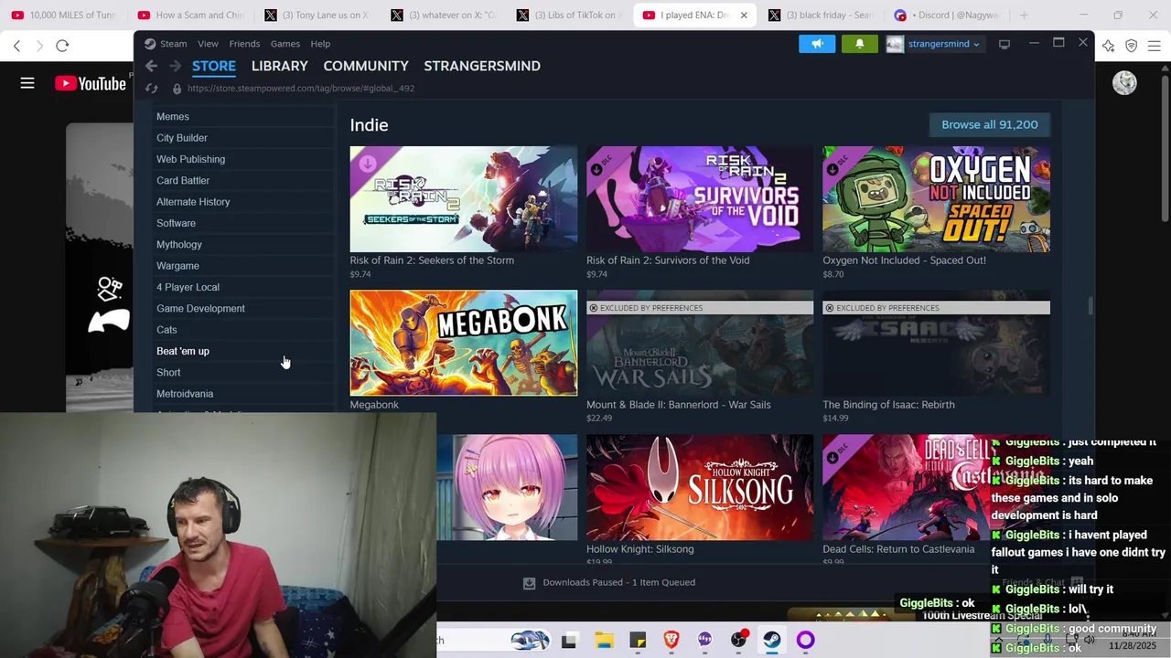Open Brave browser from the taskbar
Screen dimensions: 1171x658
pos(671,640)
